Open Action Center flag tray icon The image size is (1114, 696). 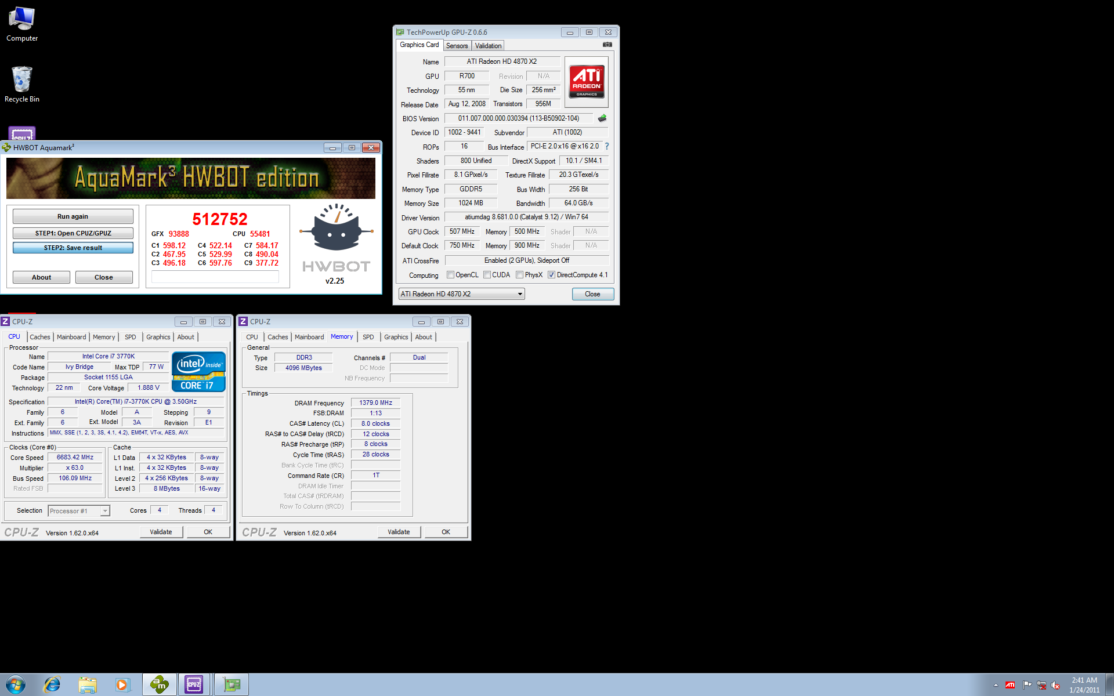(x=1027, y=685)
